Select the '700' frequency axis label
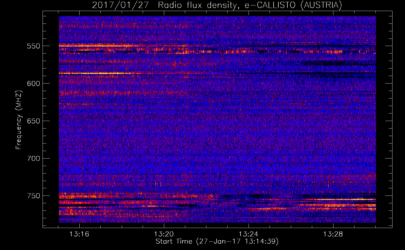The width and height of the screenshot is (405, 250). pos(34,158)
